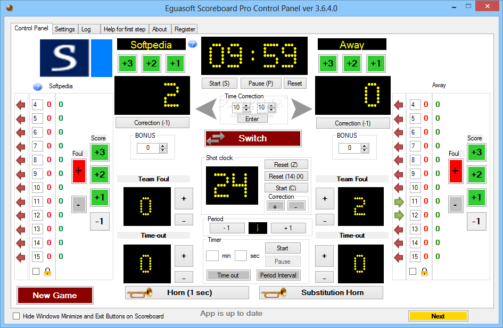Image resolution: width=503 pixels, height=328 pixels.
Task: Add 3 points to Softpedia team score
Action: [x=127, y=63]
